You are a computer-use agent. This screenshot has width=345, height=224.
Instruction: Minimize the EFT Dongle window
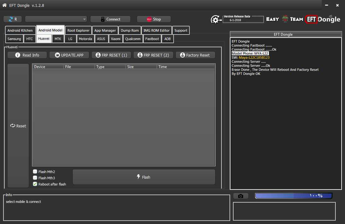point(327,5)
